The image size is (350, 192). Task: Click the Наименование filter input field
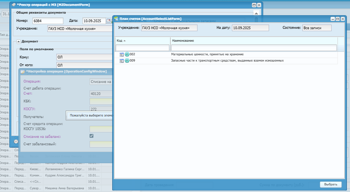(254, 48)
